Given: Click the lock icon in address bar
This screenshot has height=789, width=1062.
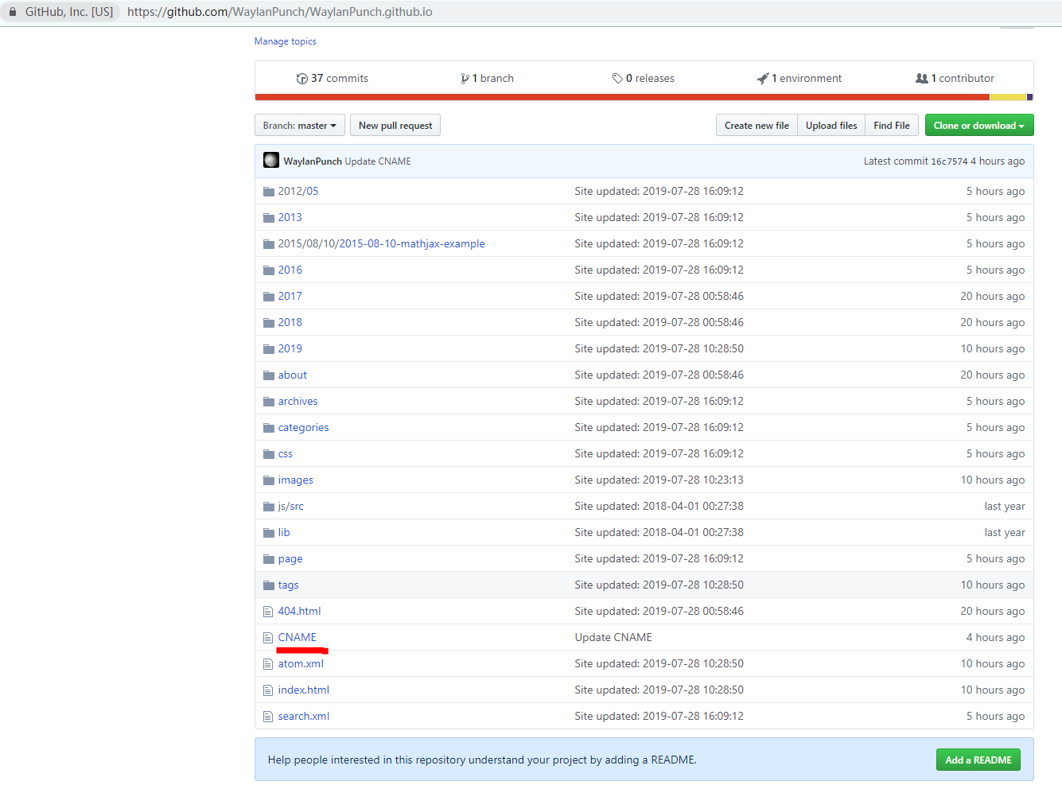Looking at the screenshot, I should coord(13,12).
